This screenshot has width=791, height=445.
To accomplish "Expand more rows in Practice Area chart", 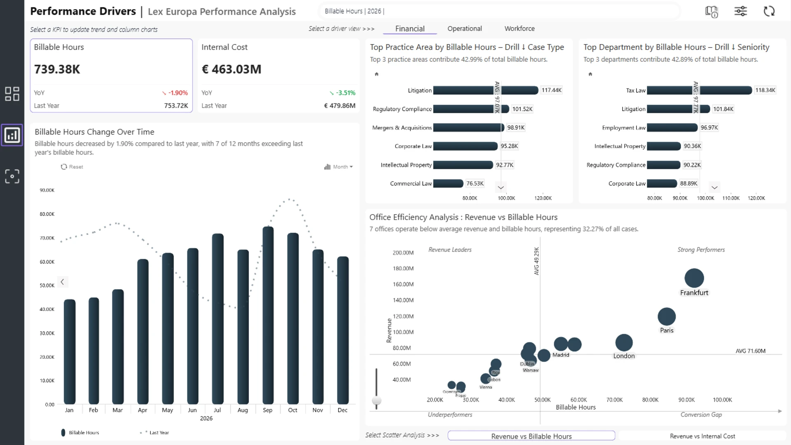I will click(501, 187).
